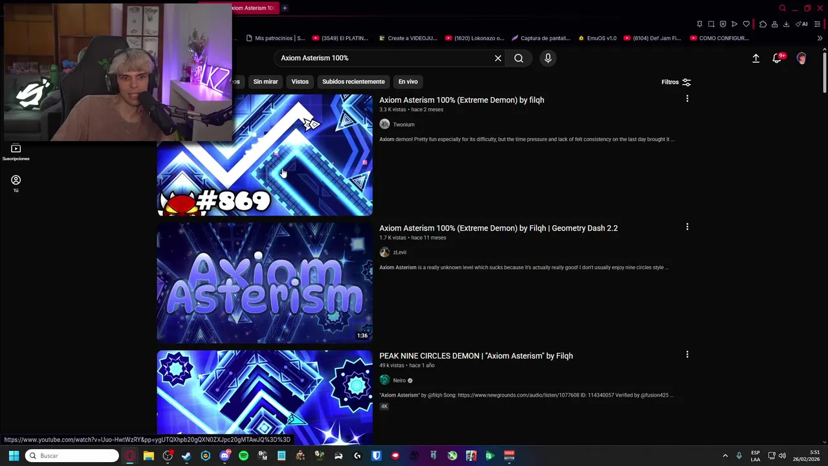Add page to bookmarks with heart icon
The width and height of the screenshot is (828, 466).
tap(746, 24)
